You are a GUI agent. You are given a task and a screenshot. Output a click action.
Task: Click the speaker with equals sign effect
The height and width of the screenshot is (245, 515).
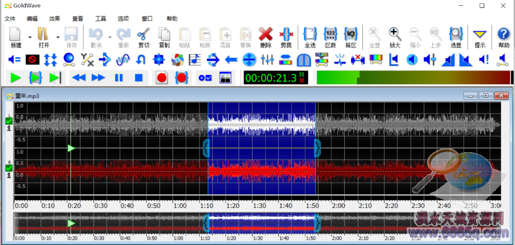(14, 59)
